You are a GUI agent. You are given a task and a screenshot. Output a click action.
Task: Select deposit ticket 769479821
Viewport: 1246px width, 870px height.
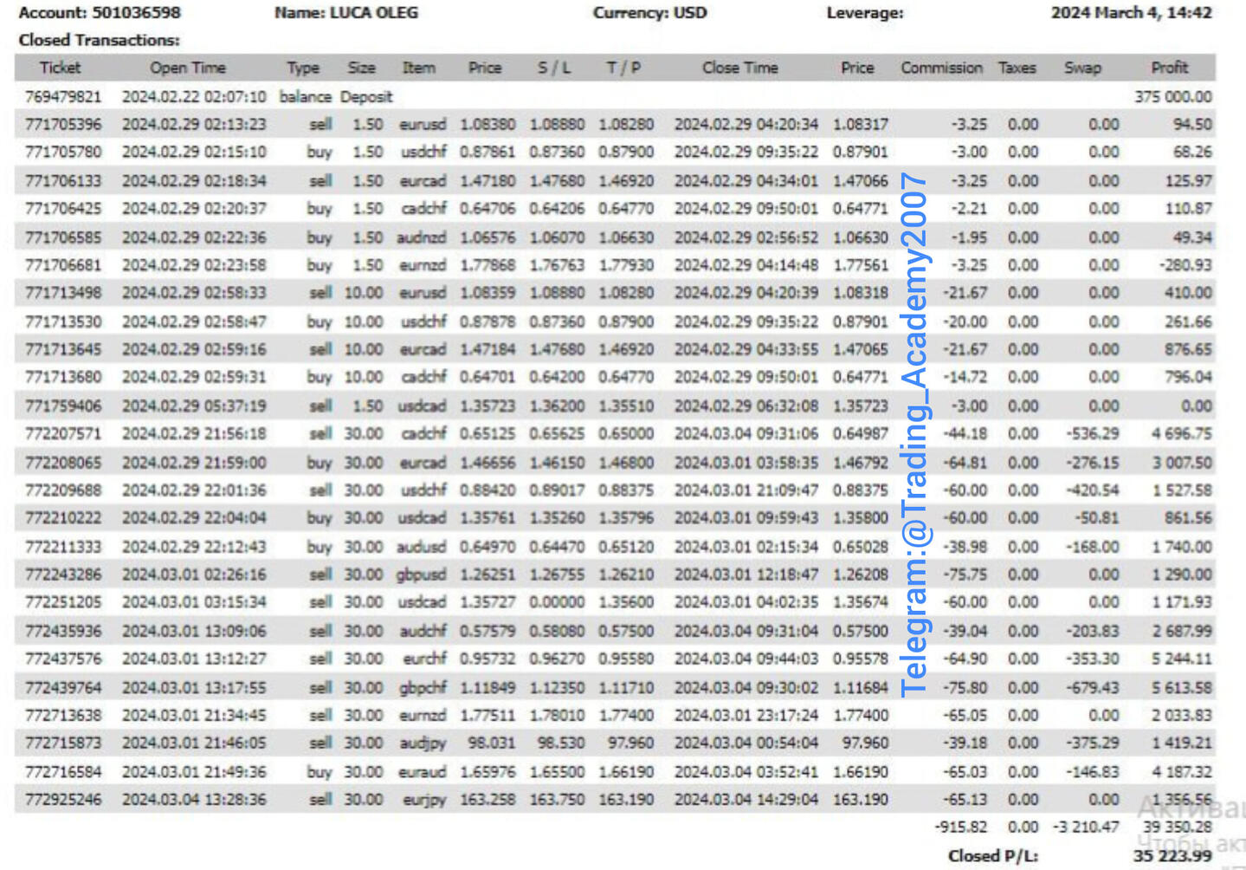pyautogui.click(x=63, y=96)
